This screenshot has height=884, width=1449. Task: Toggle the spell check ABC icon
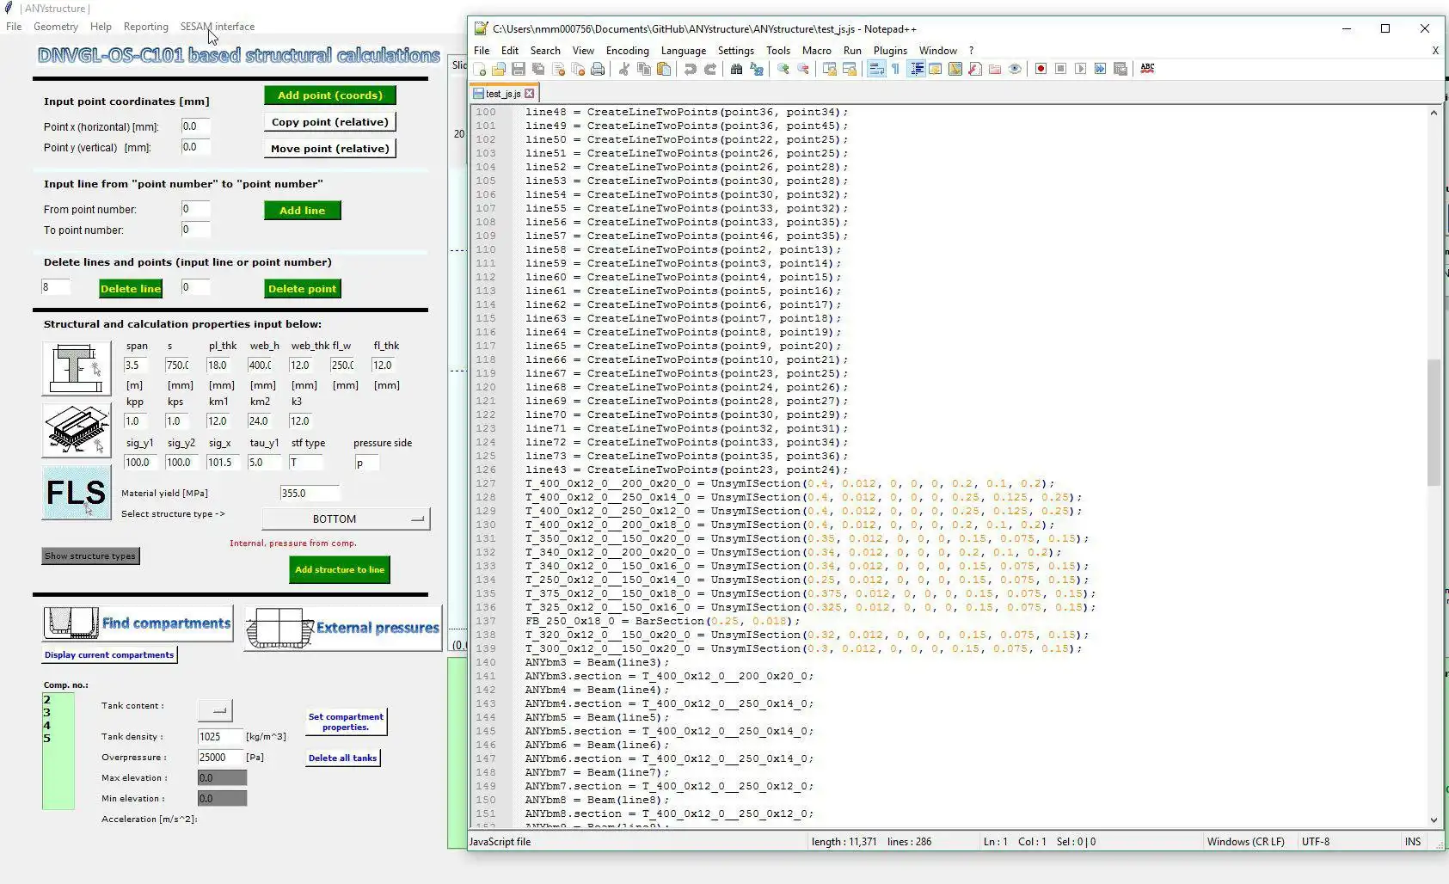(x=1147, y=69)
